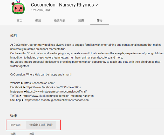Screen dimensions: 164x135
Task: Open the 首页 tab
Action: (19, 20)
